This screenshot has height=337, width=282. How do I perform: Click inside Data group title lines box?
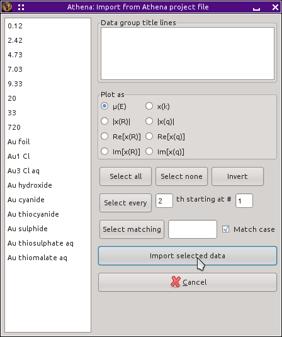click(x=188, y=54)
